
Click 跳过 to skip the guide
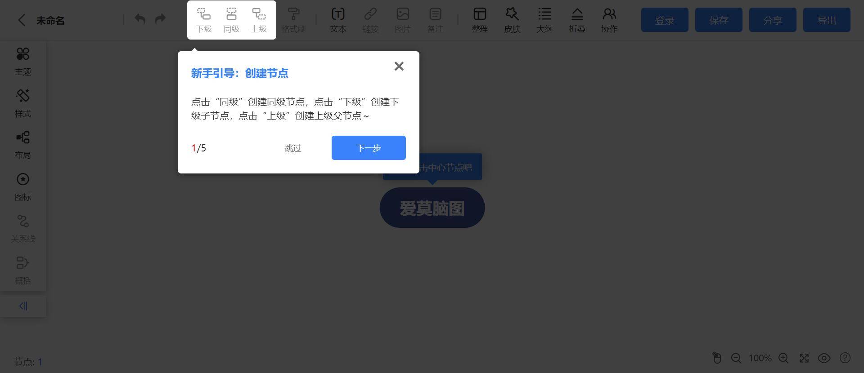tap(293, 148)
